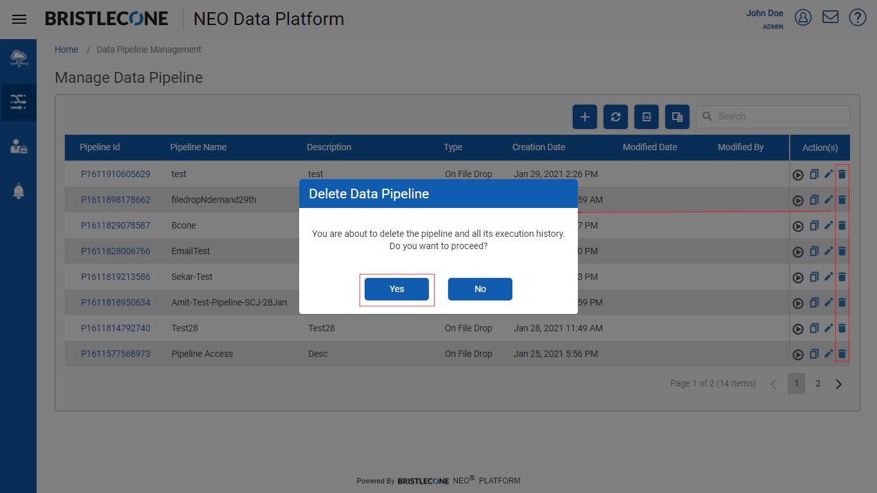The image size is (877, 493).
Task: Edit the Bcone pipeline
Action: (x=828, y=225)
